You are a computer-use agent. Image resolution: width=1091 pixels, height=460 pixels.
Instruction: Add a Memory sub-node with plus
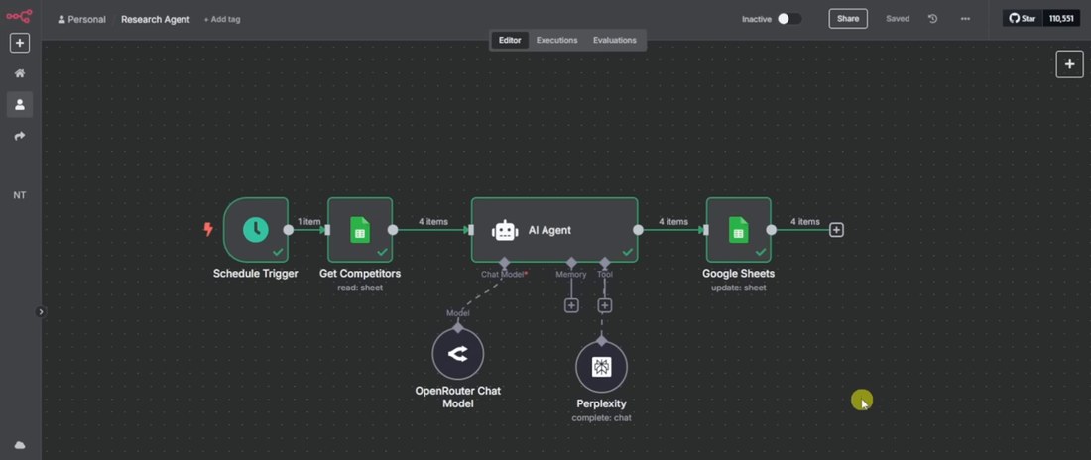click(571, 305)
